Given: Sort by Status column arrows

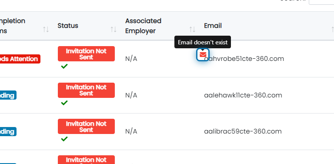Looking at the screenshot, I should pyautogui.click(x=114, y=30).
